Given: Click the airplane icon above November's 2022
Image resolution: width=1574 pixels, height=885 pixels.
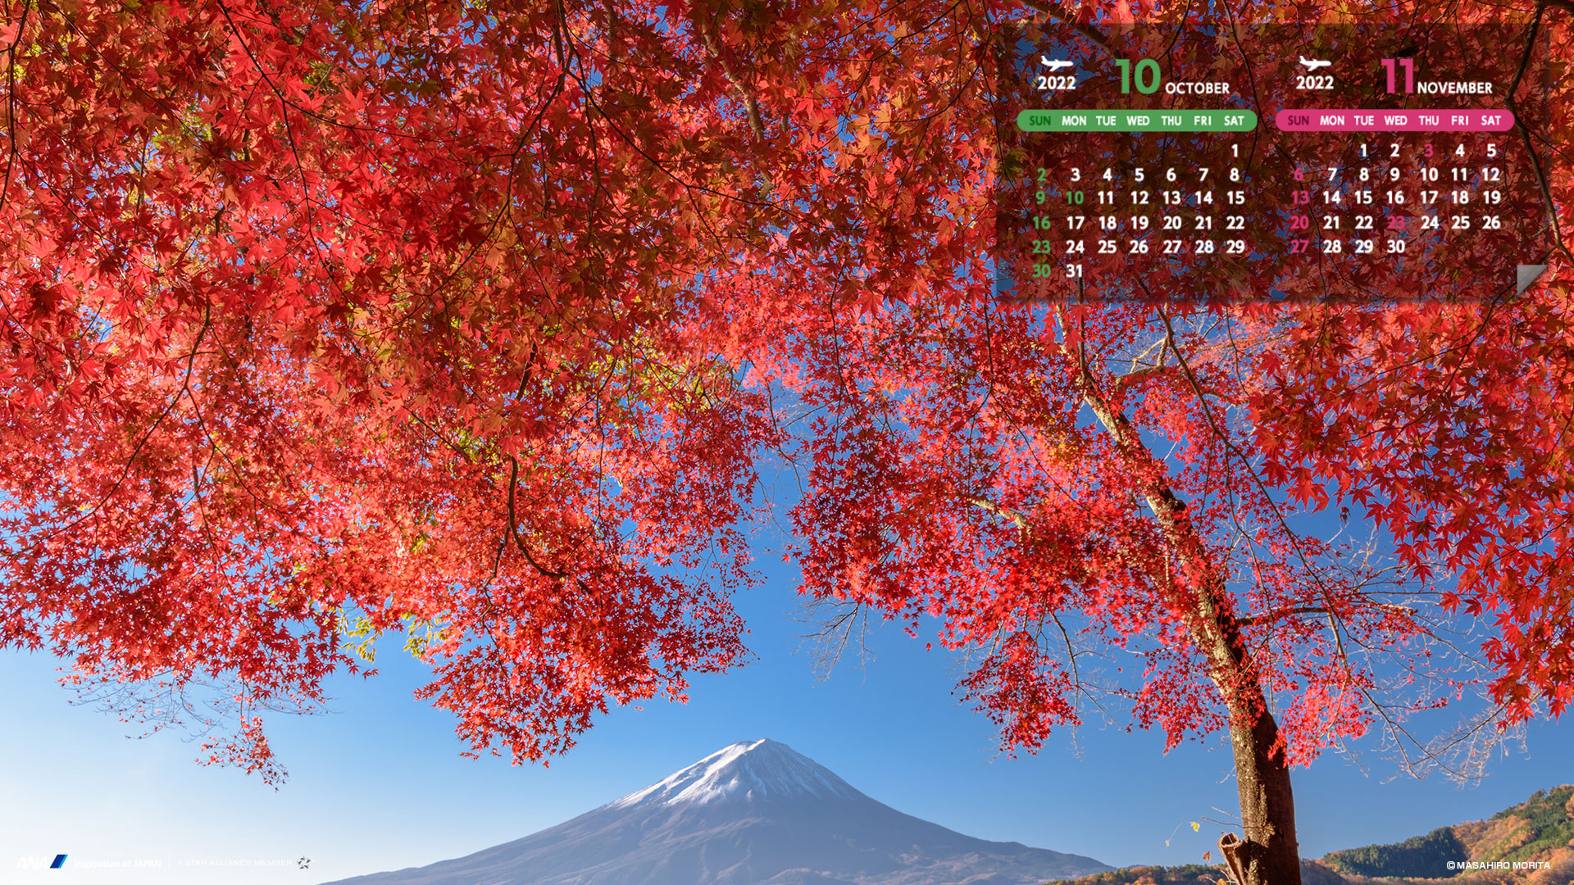Looking at the screenshot, I should click(1314, 64).
